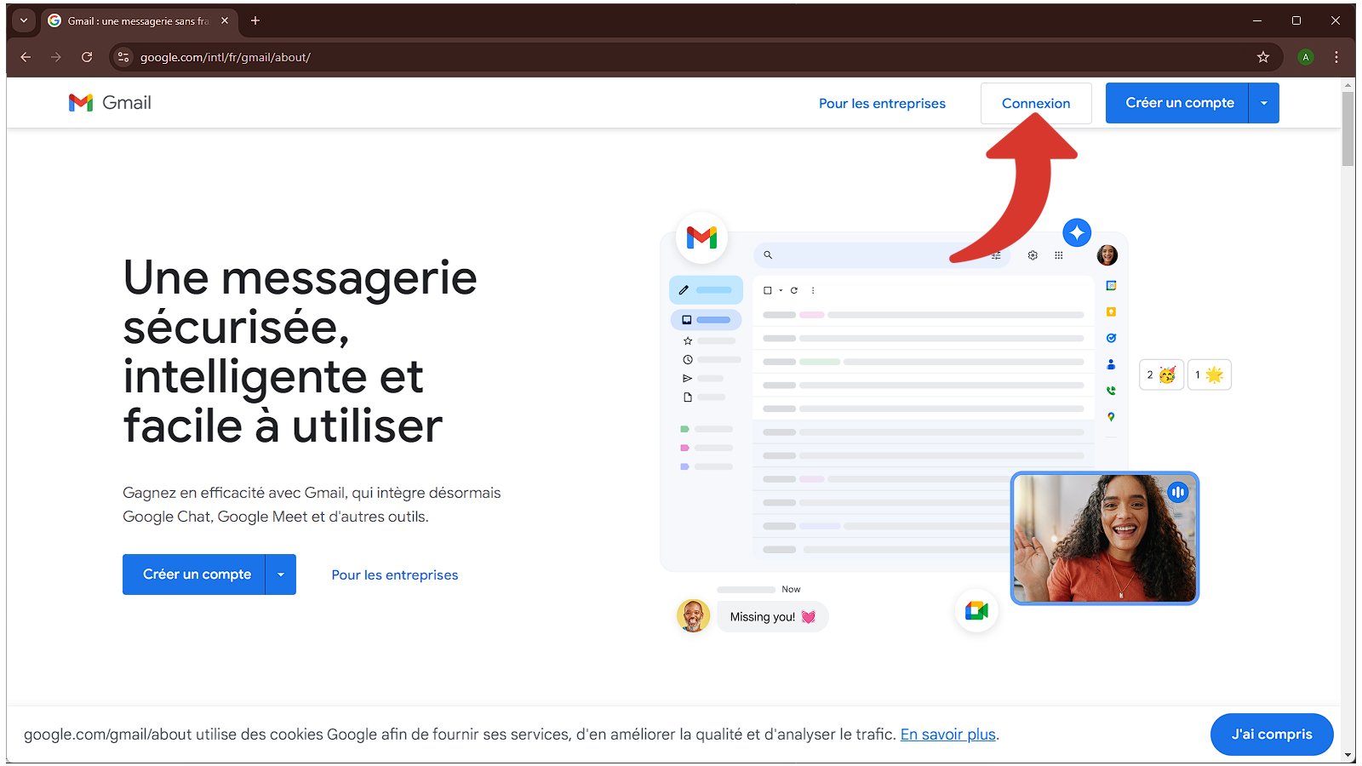The image size is (1362, 766).
Task: Toggle pause on the video call thumbnail
Action: pyautogui.click(x=1177, y=492)
